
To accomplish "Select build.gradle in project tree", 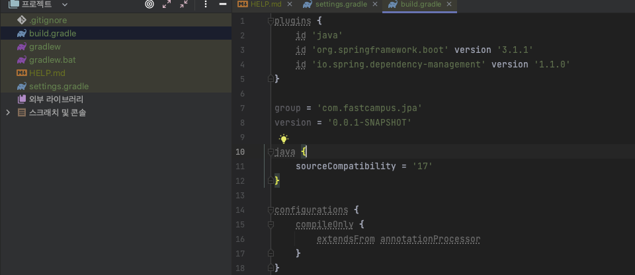I will (116, 33).
